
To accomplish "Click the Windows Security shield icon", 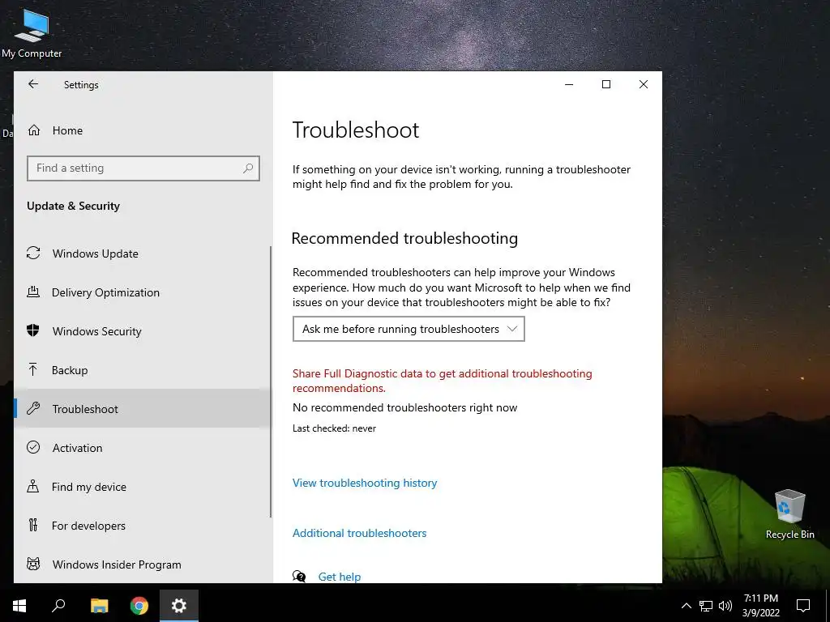I will click(32, 330).
